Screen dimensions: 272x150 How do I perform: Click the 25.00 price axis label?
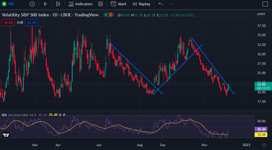click(262, 73)
